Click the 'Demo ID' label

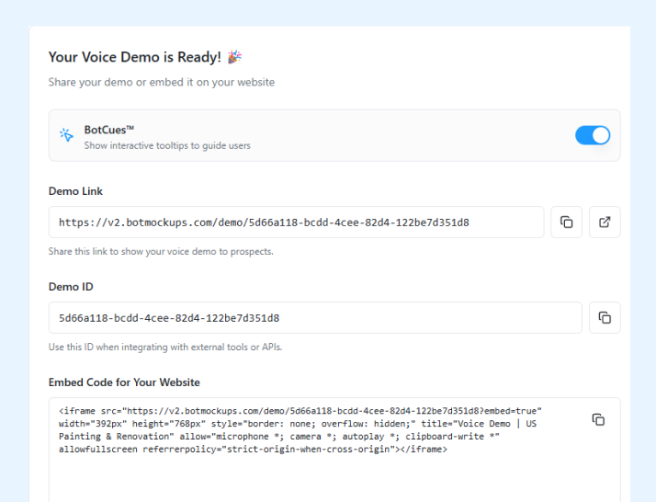click(71, 287)
